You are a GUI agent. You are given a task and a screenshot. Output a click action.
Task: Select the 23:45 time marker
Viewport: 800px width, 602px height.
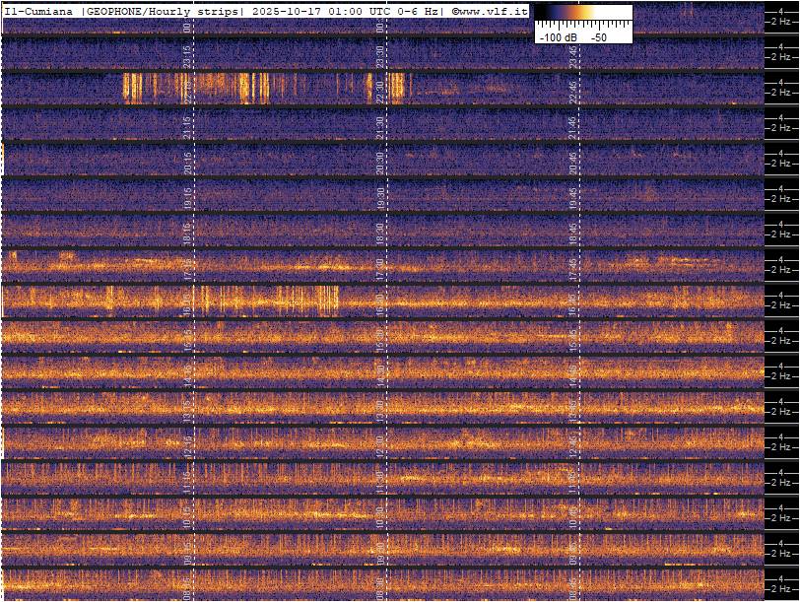(573, 56)
